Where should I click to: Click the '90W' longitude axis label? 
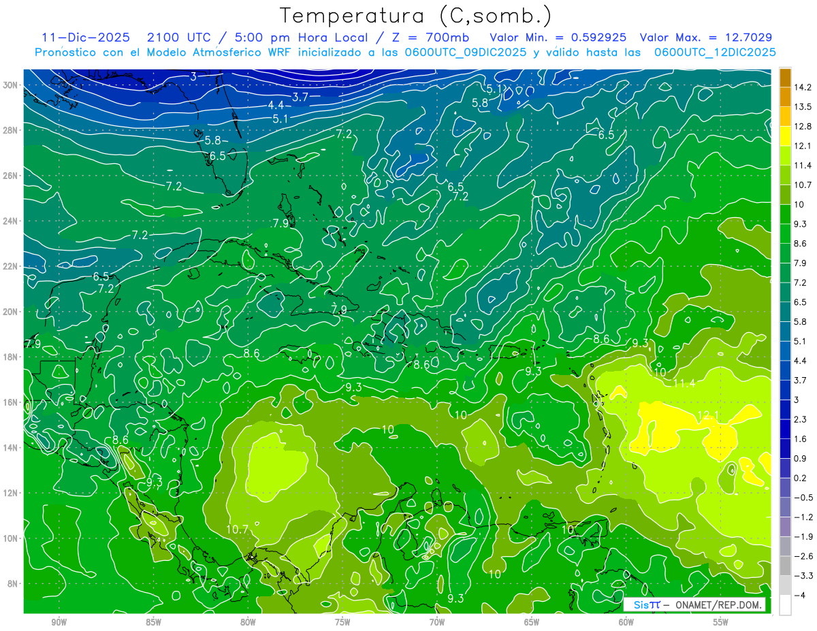point(59,622)
